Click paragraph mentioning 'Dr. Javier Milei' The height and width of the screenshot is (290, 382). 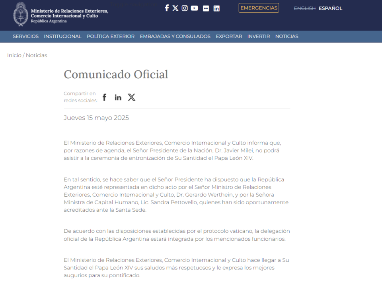coord(172,150)
